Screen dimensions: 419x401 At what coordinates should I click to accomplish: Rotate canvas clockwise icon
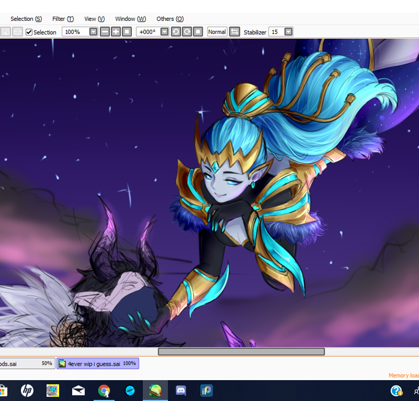click(x=187, y=32)
